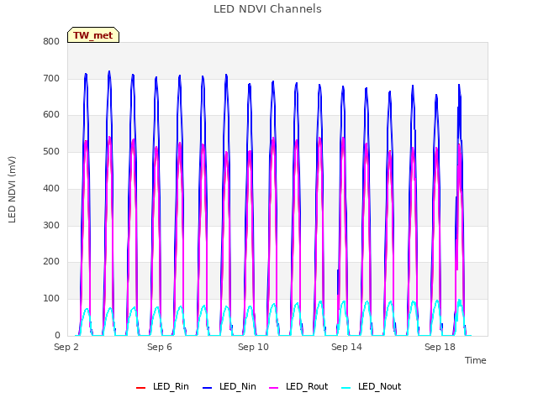Viewport: 538px width, 403px height.
Task: Click the 800 y-axis tick label
Action: pos(51,41)
